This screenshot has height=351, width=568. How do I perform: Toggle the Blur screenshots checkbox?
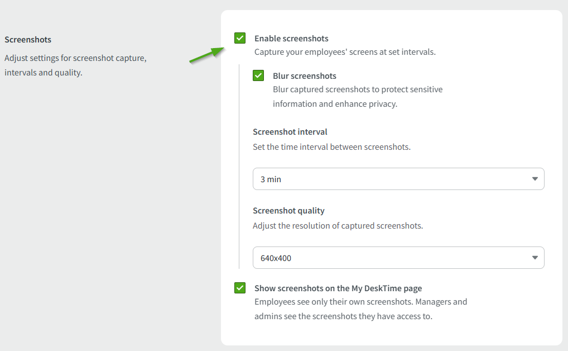(258, 75)
